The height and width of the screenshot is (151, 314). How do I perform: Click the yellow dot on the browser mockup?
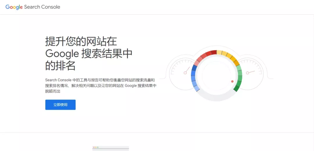click(x=96, y=147)
